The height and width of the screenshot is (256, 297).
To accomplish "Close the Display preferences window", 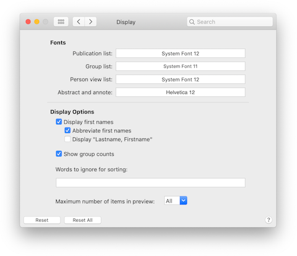I will click(x=28, y=22).
